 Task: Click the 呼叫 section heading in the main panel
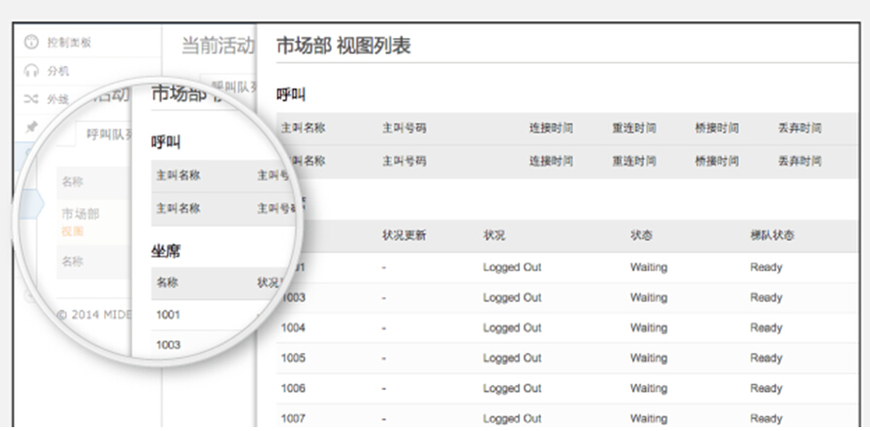[291, 94]
